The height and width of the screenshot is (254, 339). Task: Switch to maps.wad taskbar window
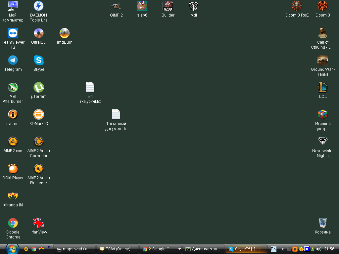(x=74, y=249)
